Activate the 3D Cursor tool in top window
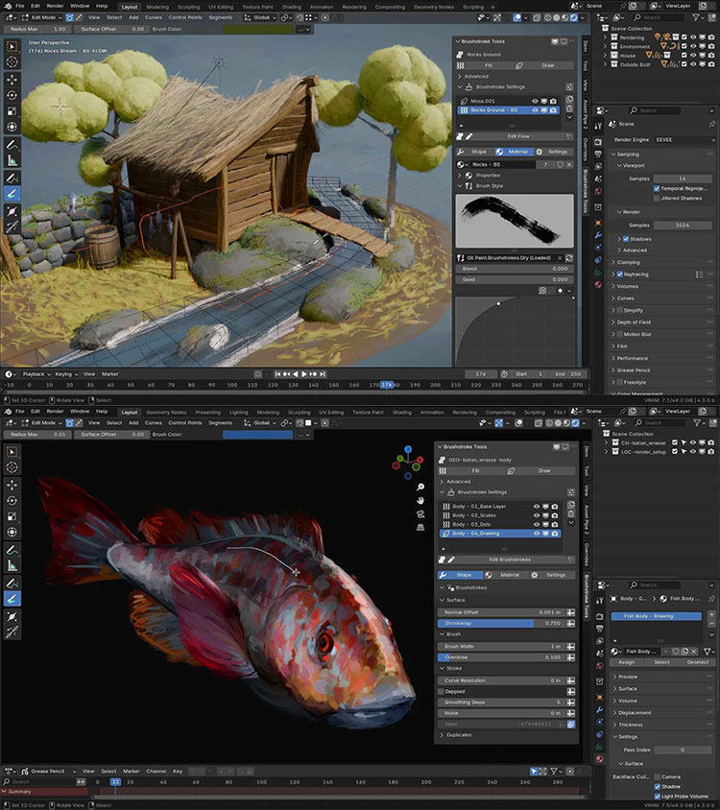Image resolution: width=720 pixels, height=810 pixels. (12, 62)
